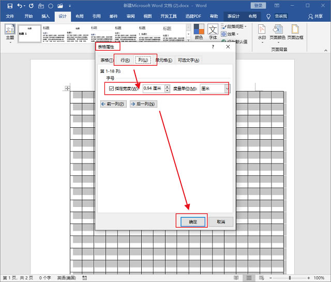Click the word count (0 个字) status
This screenshot has width=331, height=282.
click(45, 278)
